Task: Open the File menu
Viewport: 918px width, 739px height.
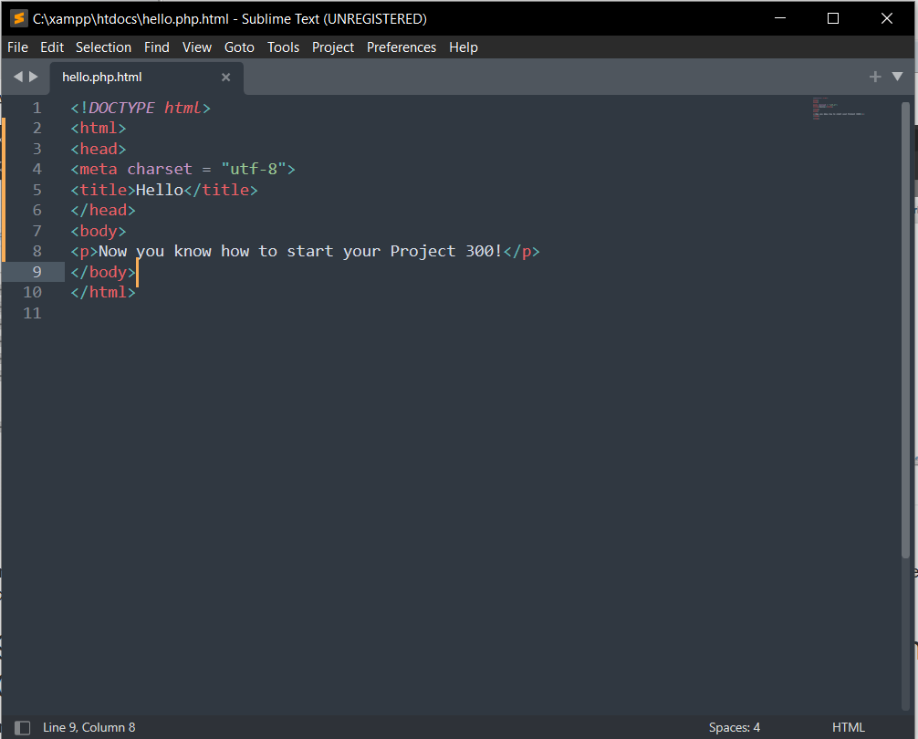Action: pos(17,47)
